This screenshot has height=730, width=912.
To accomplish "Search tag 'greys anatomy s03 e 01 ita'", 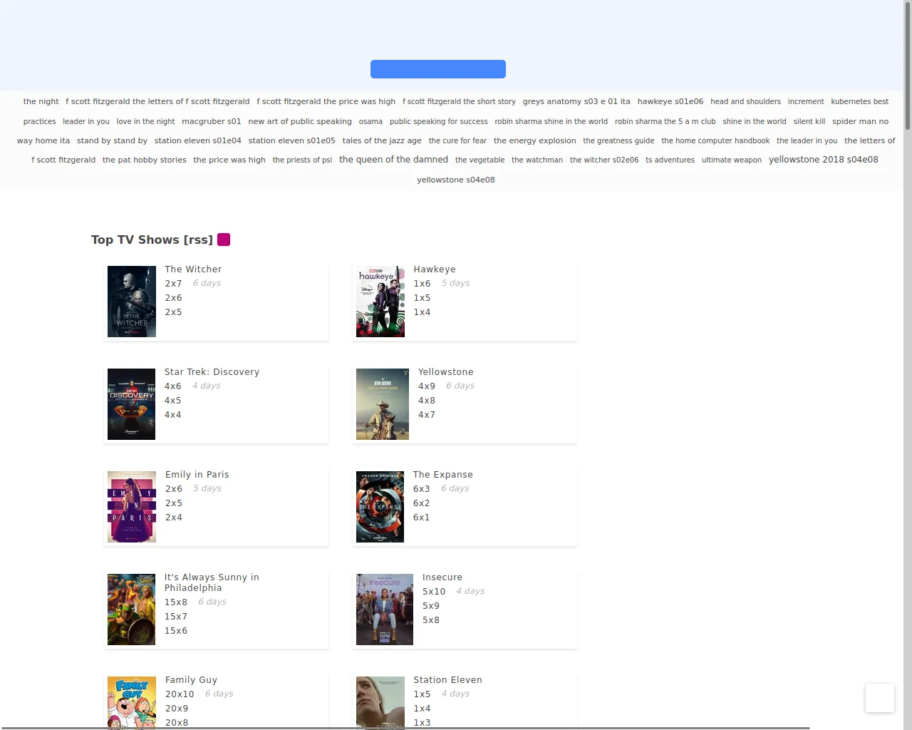I will [576, 101].
